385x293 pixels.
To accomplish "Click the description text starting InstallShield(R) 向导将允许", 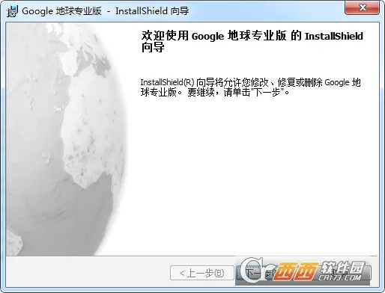I will pyautogui.click(x=250, y=87).
